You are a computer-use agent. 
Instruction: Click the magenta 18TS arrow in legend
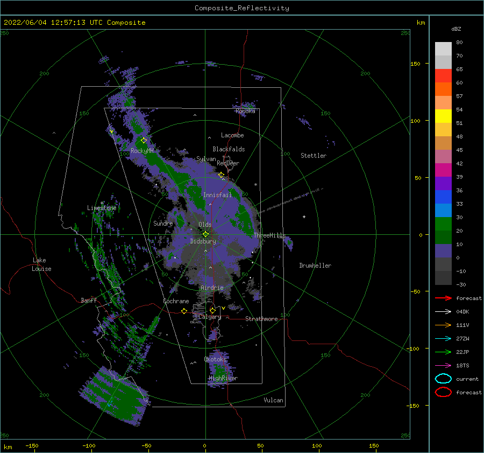pyautogui.click(x=443, y=366)
